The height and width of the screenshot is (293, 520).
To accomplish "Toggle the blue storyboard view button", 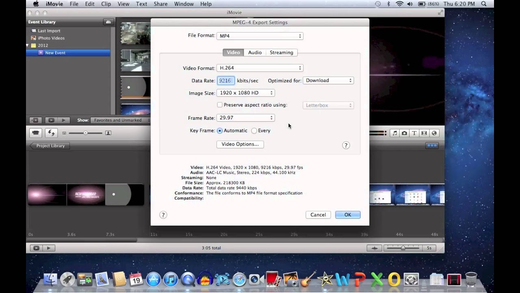I will [x=431, y=146].
